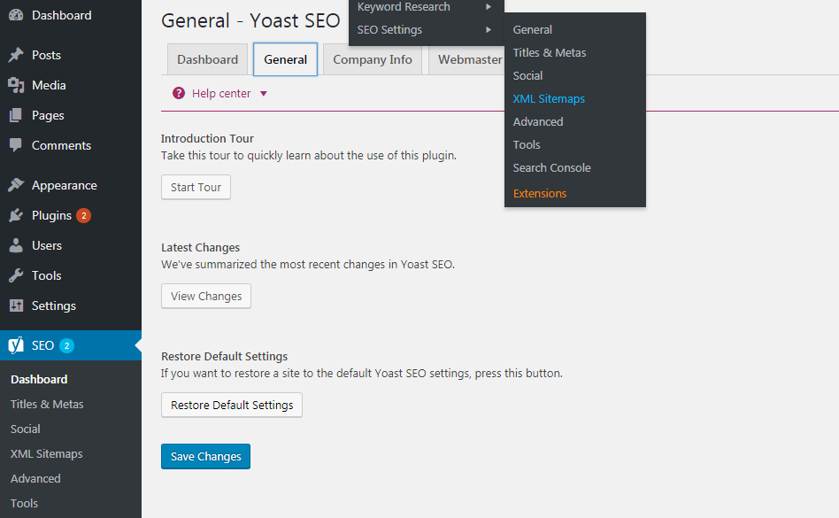Image resolution: width=839 pixels, height=518 pixels.
Task: Select the General tab
Action: (285, 59)
